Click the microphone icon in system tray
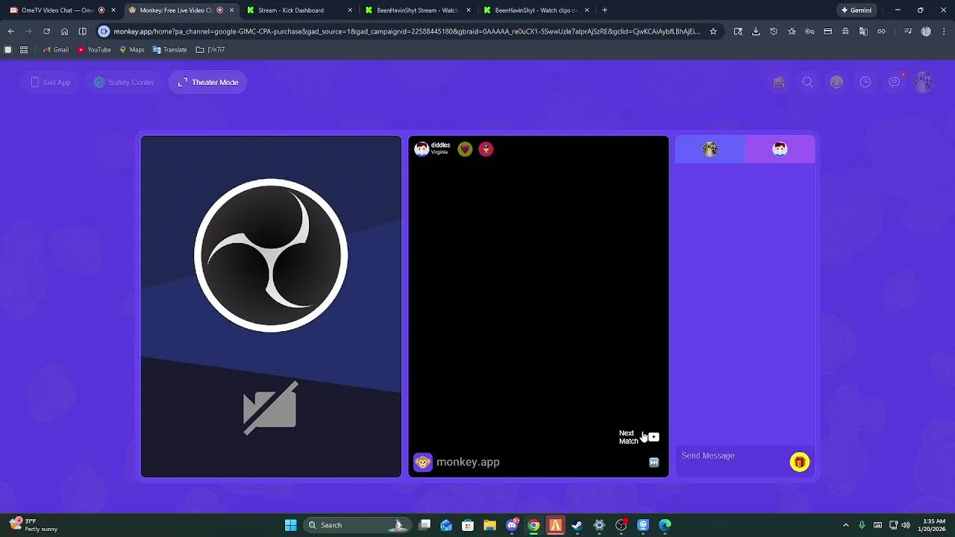This screenshot has height=537, width=955. point(862,525)
